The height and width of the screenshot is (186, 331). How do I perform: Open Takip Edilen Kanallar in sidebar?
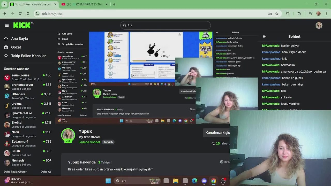pyautogui.click(x=28, y=56)
